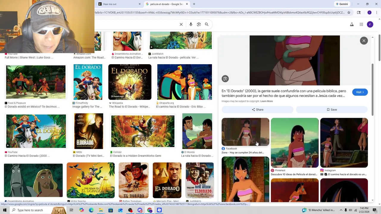Open IMDb 'El Dorado (TV Mini Seri...' poster

coord(89,131)
